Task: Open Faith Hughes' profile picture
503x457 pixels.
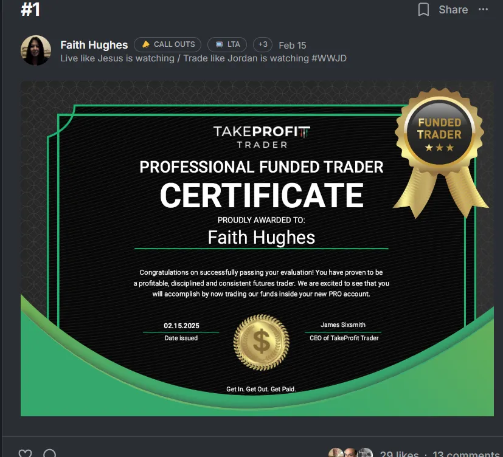Action: 36,50
